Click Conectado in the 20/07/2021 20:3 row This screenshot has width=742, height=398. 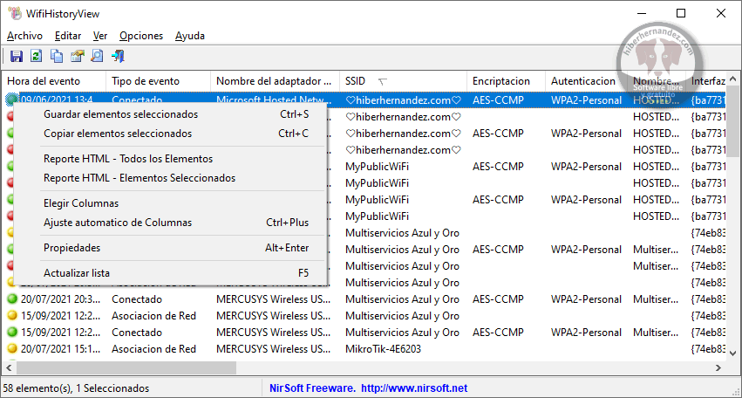point(137,299)
